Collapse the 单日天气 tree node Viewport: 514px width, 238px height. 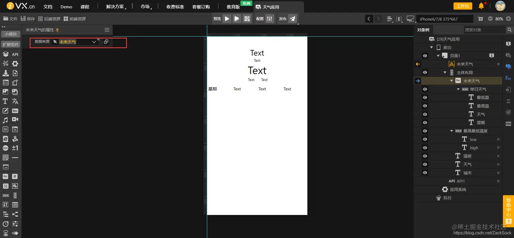(458, 89)
